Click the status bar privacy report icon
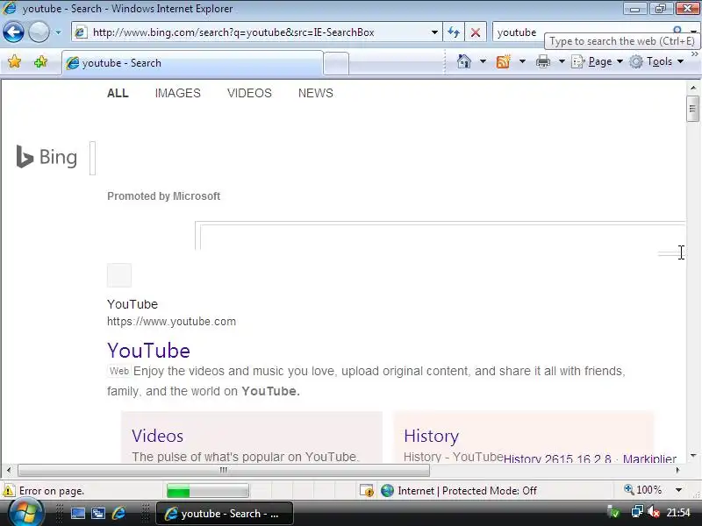The image size is (702, 526). click(x=367, y=491)
